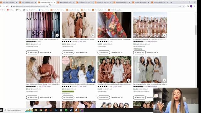
Task: Open Zoom from the taskbar
Action: point(76,110)
